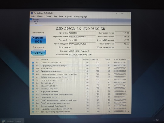Click status icon of row B5 Всего ошибок программирования
The height and width of the screenshot is (123, 164).
33,112
